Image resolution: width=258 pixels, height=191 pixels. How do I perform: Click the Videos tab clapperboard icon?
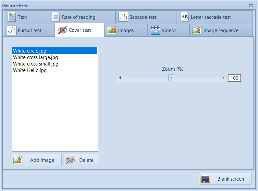click(155, 30)
